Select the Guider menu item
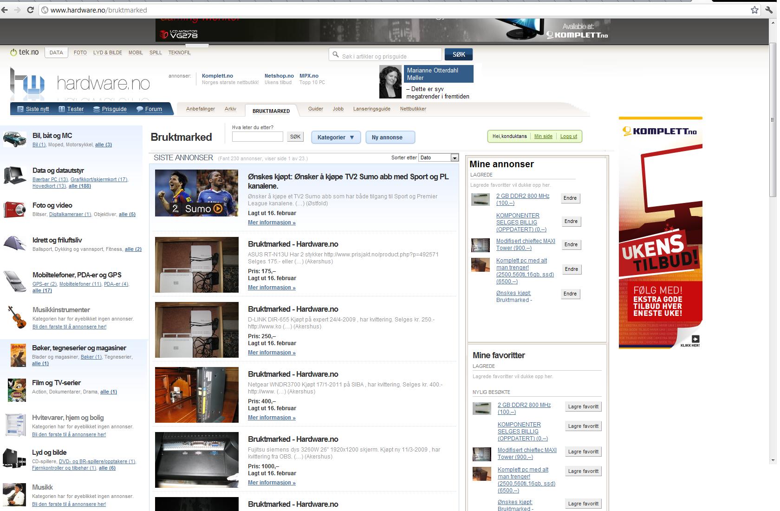 click(x=315, y=109)
